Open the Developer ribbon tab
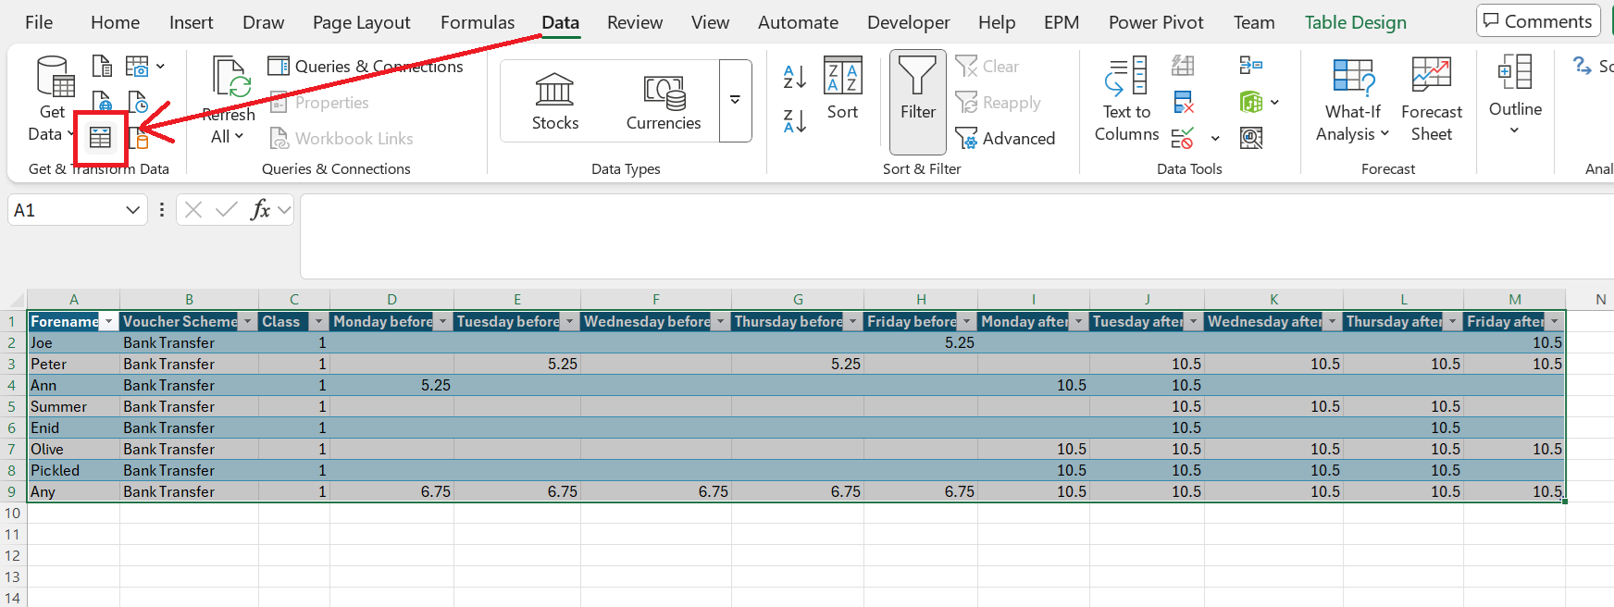The width and height of the screenshot is (1614, 607). (908, 22)
